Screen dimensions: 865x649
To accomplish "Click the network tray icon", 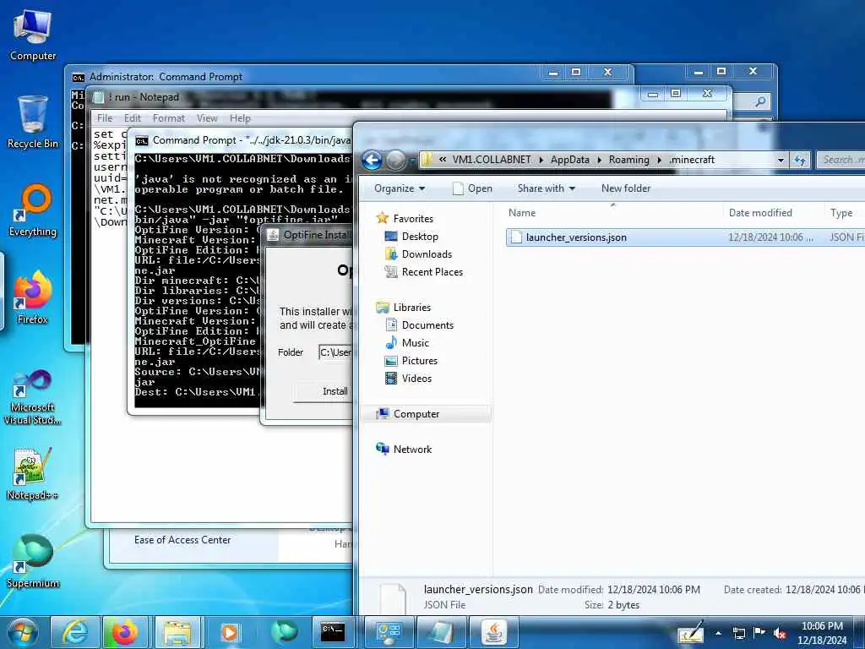I will 739,634.
